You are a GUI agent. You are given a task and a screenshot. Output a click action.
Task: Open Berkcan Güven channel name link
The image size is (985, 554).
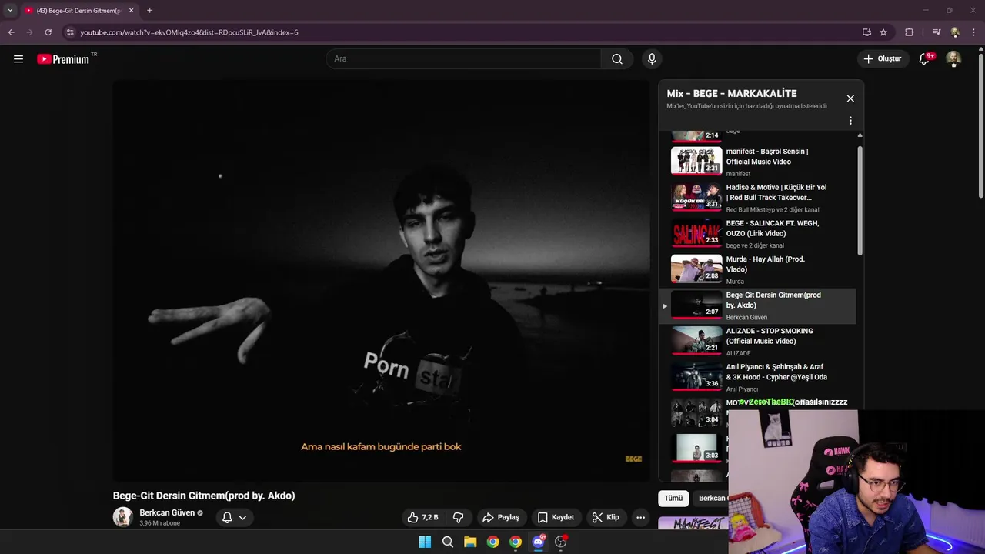[167, 512]
